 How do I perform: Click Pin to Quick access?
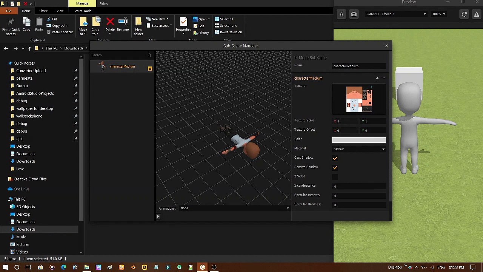click(11, 26)
